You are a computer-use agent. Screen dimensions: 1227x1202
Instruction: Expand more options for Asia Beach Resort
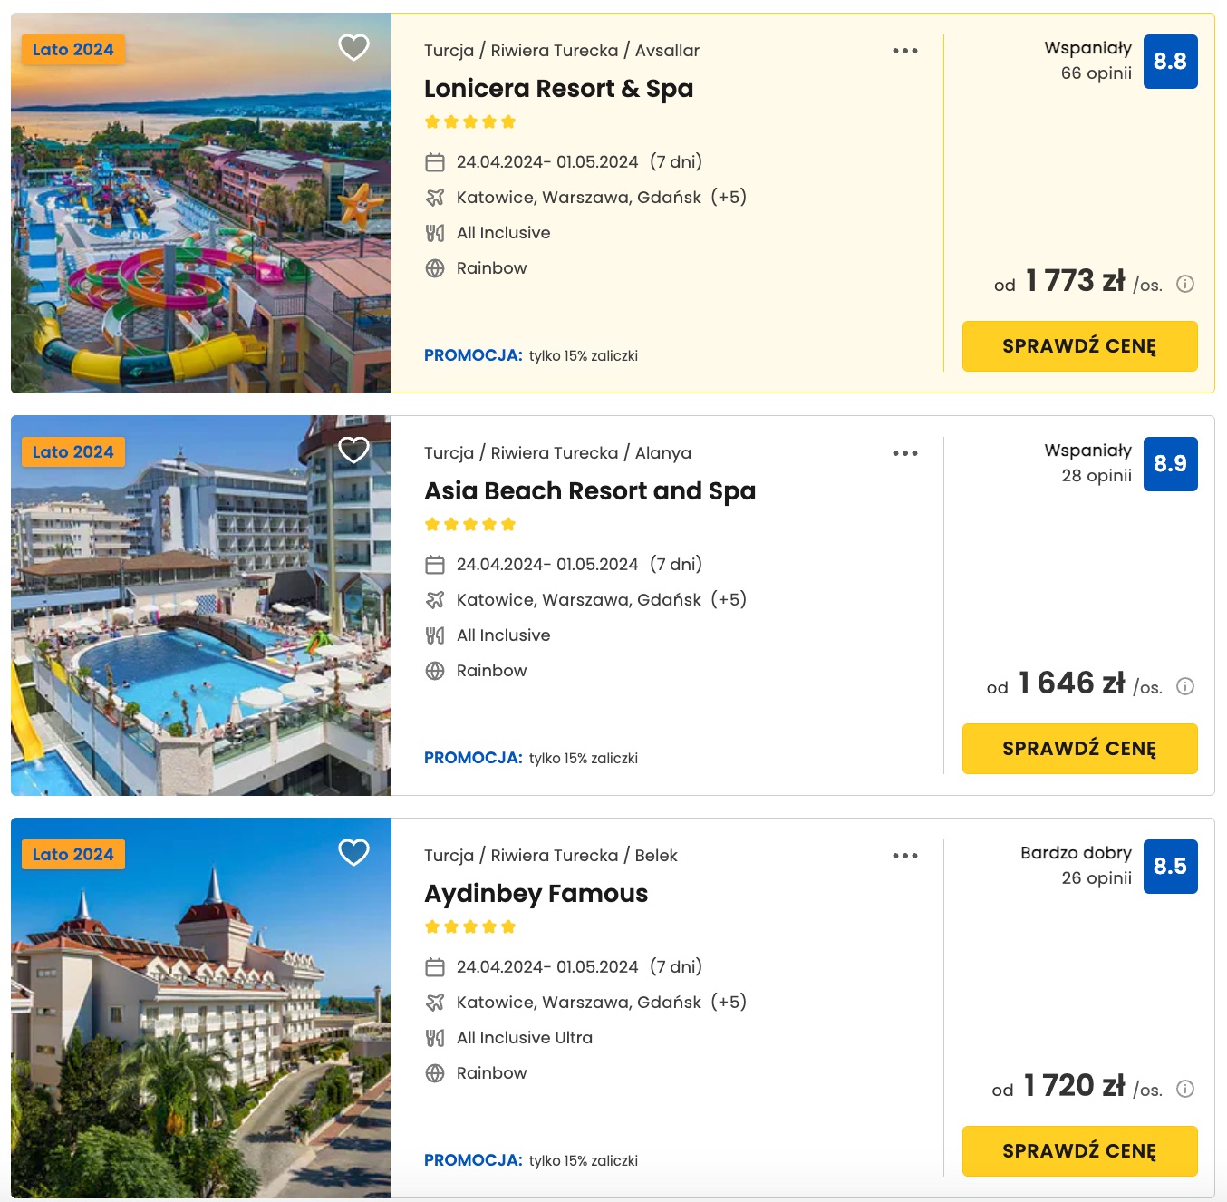pyautogui.click(x=905, y=453)
